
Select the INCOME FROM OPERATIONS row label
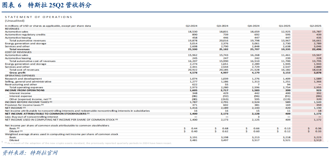click(x=25, y=90)
